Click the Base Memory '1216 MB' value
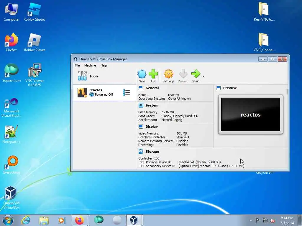 coord(168,112)
